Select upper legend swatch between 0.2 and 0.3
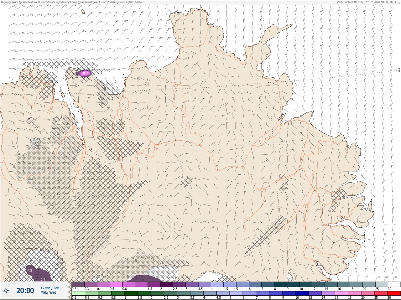 (78, 284)
